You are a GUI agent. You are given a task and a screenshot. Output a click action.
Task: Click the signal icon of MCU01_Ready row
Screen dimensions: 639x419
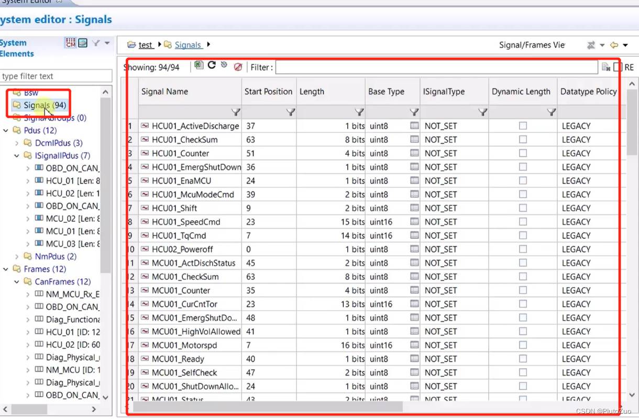(x=145, y=359)
